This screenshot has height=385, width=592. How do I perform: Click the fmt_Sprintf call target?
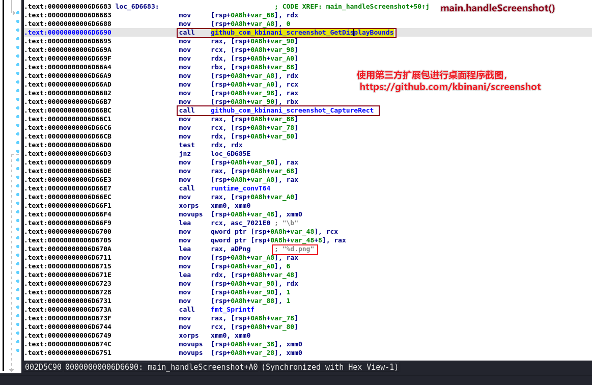pyautogui.click(x=232, y=310)
